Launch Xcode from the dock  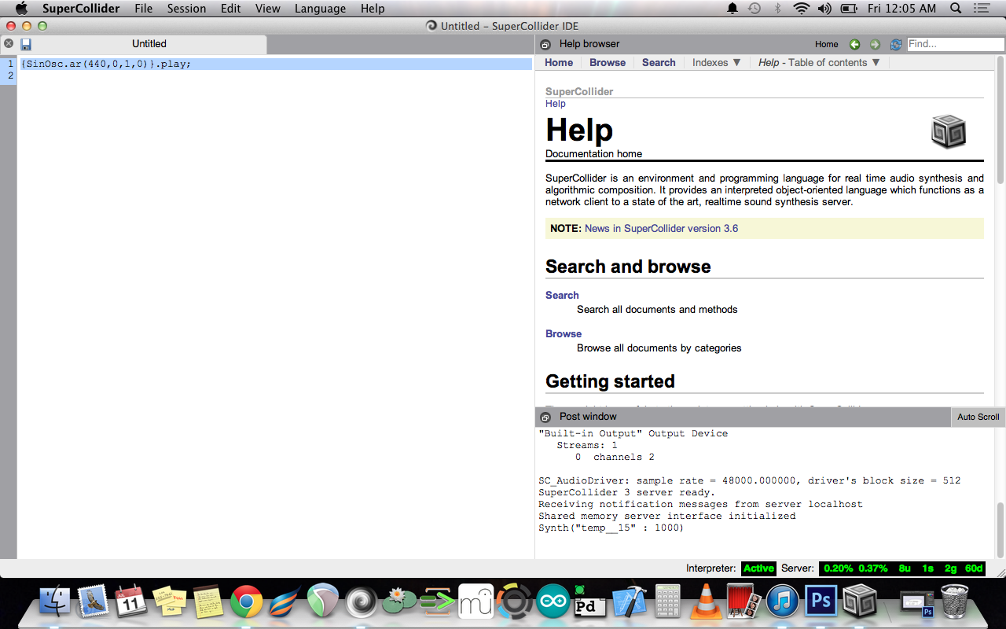629,601
